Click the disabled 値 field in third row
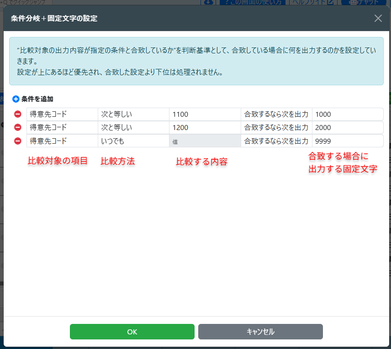Viewport: 391px width, 349px height. click(x=205, y=141)
